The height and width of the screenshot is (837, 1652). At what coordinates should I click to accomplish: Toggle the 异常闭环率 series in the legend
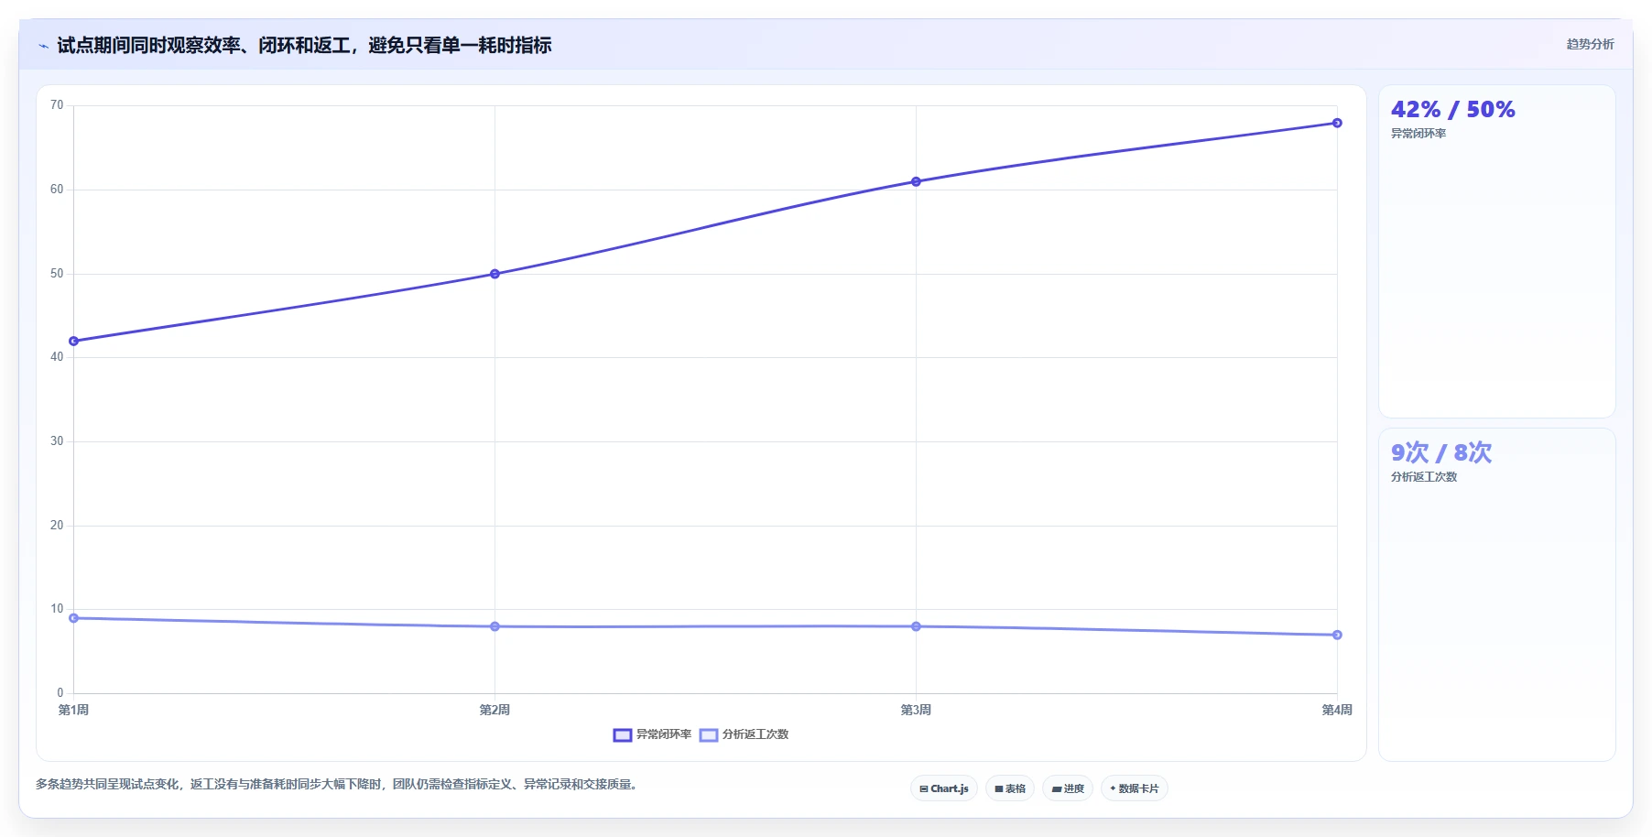(x=652, y=734)
